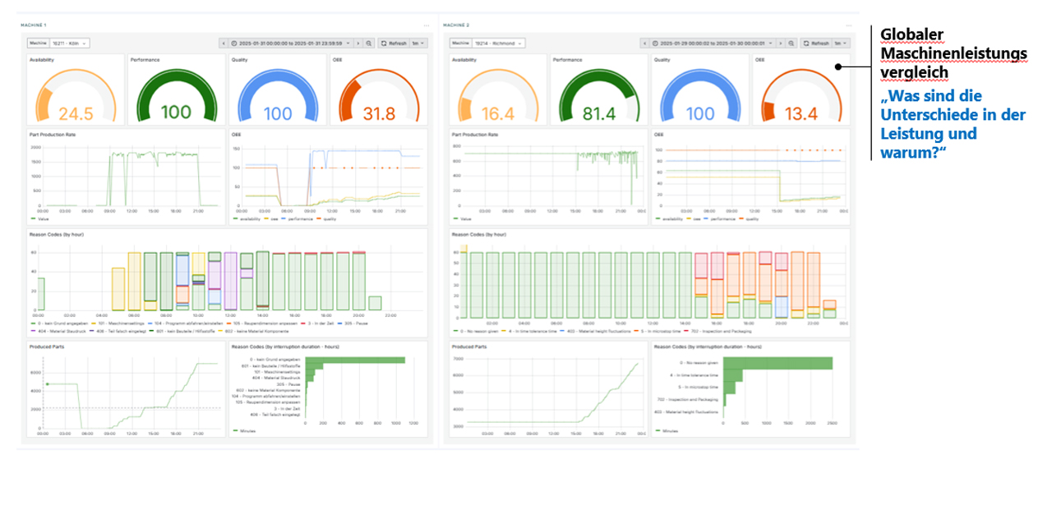The width and height of the screenshot is (1052, 528).
Task: Click Refresh button on Machine 1 dashboard
Action: click(x=394, y=43)
